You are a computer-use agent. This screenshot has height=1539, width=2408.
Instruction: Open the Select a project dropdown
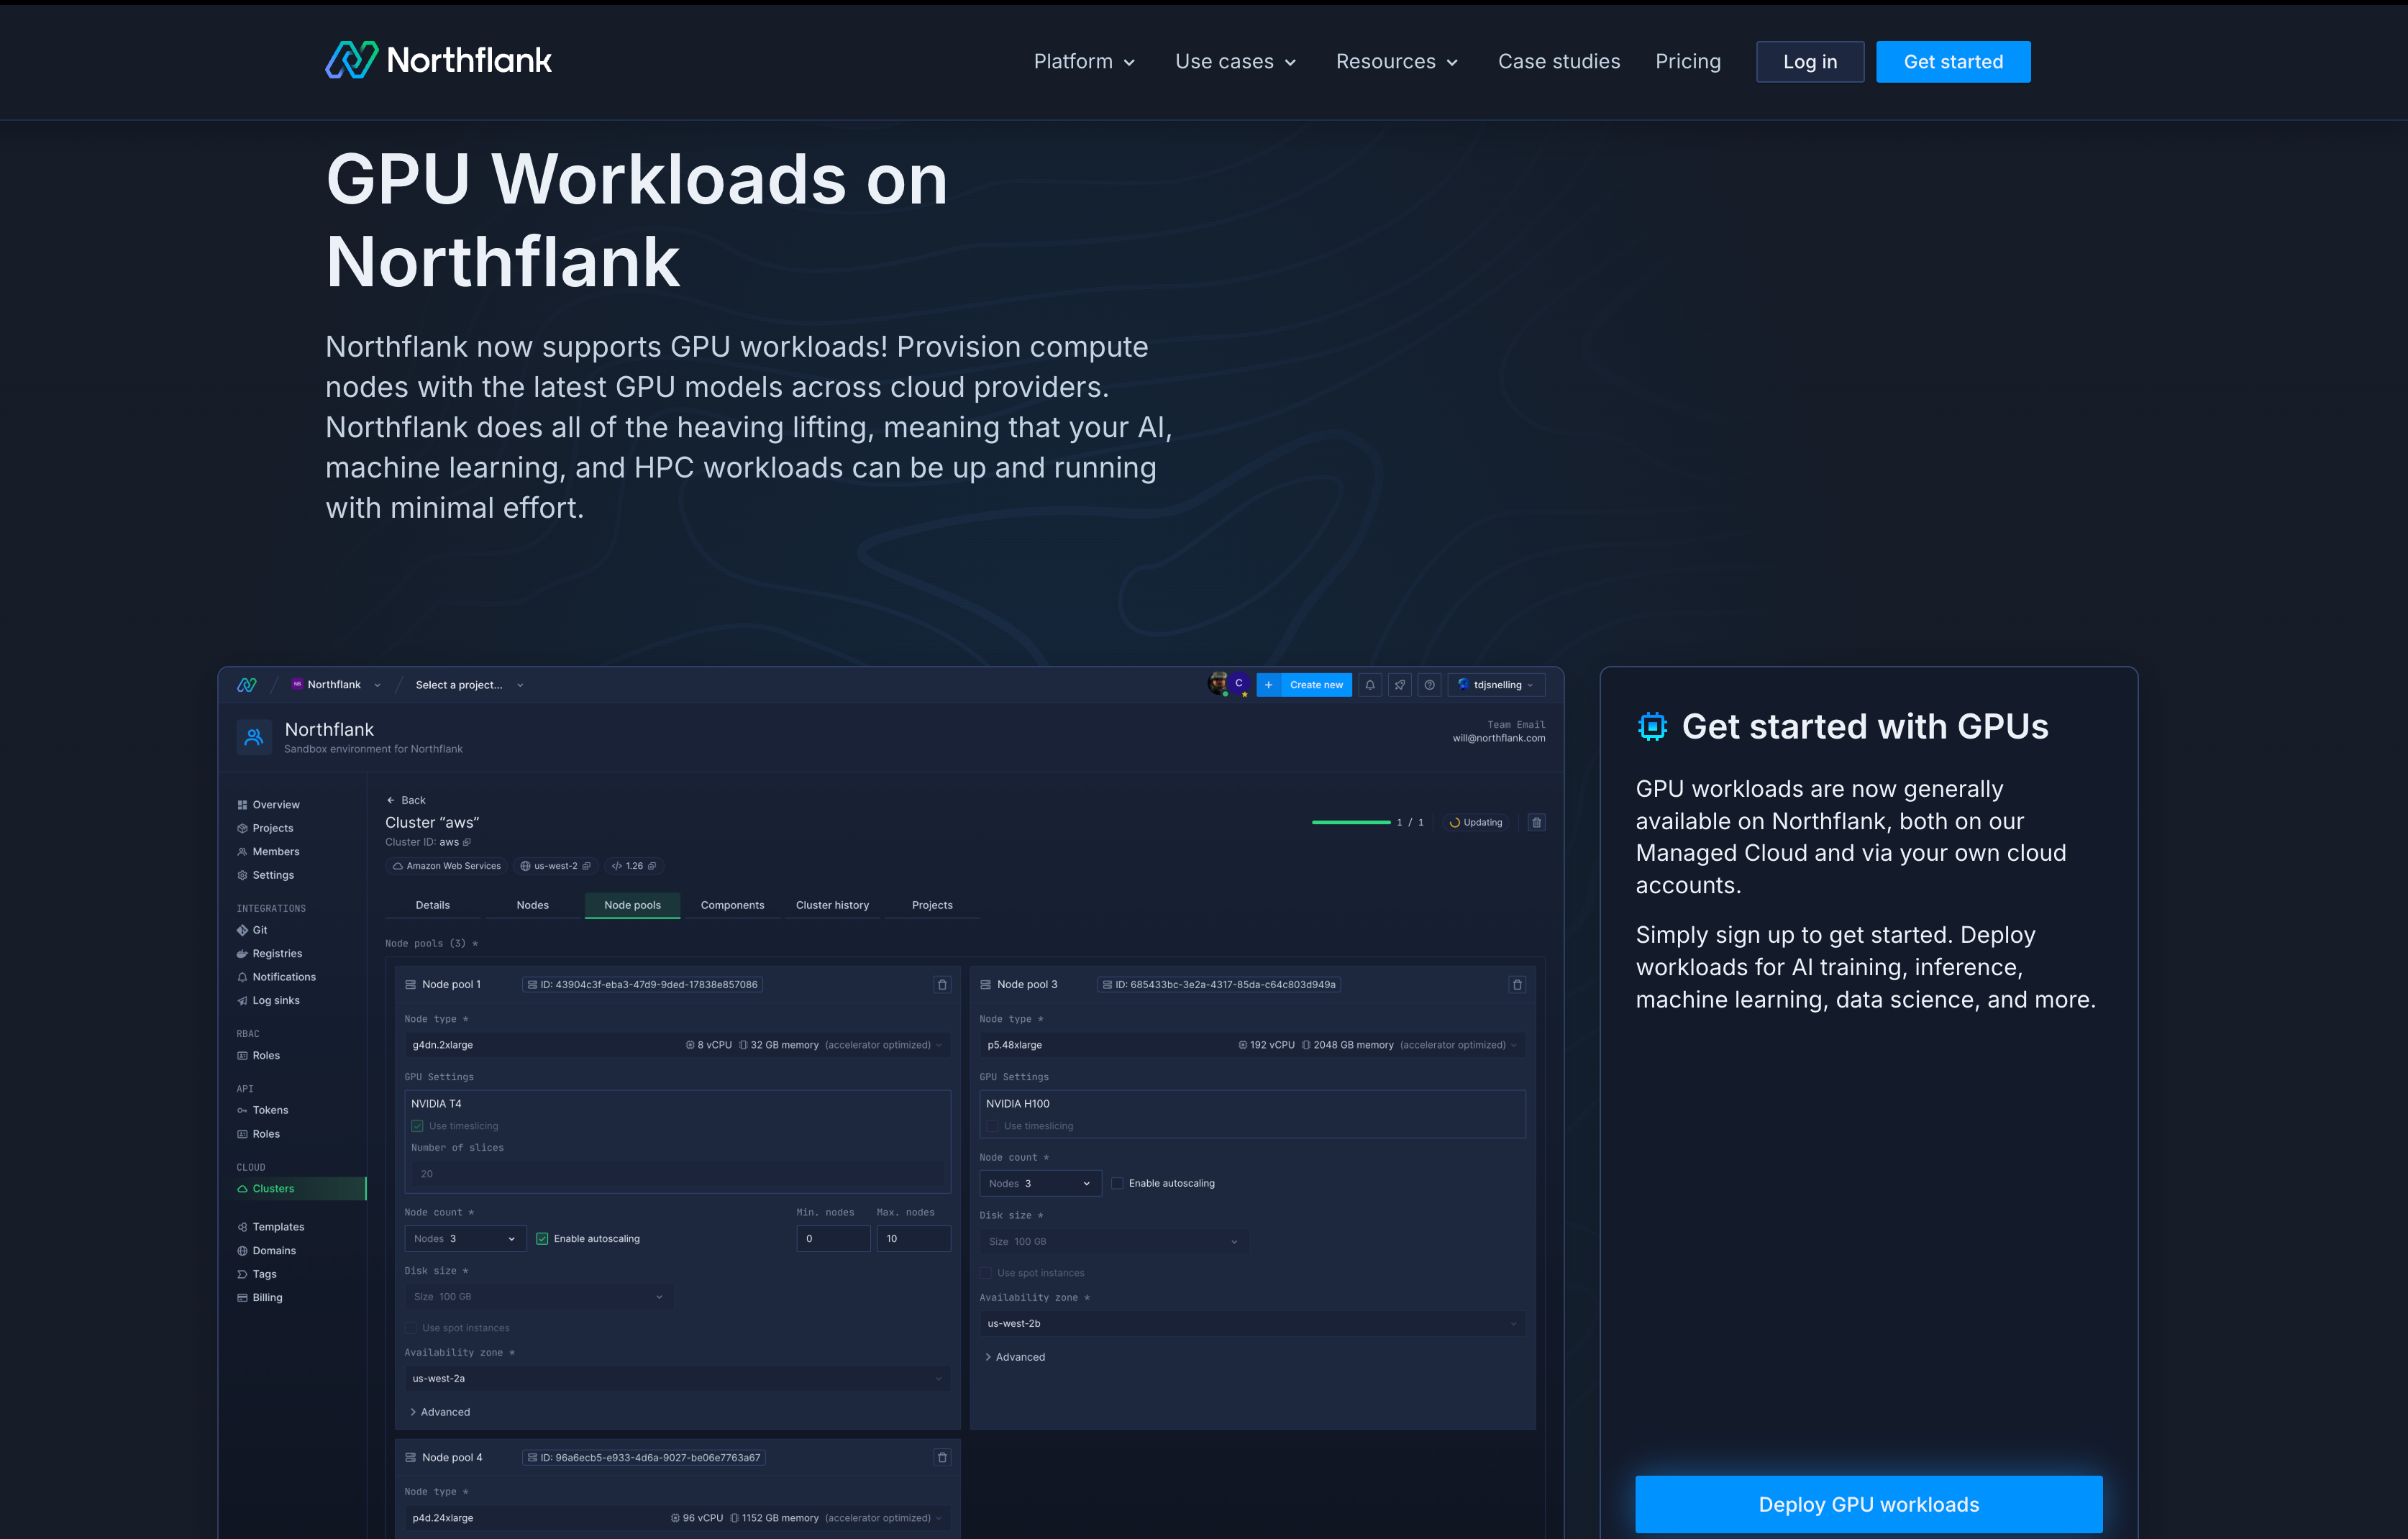point(470,685)
